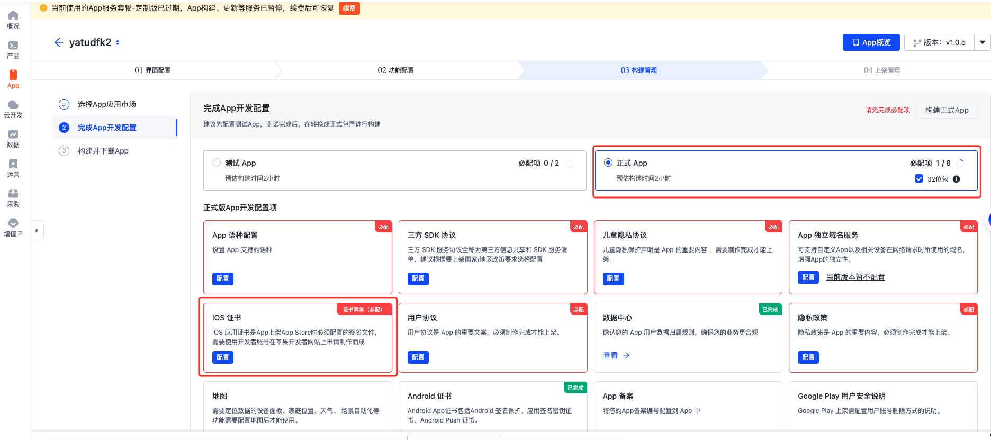Image resolution: width=991 pixels, height=440 pixels.
Task: Click the 正式 App 必配项 1/8 progress circle
Action: pyautogui.click(x=960, y=163)
